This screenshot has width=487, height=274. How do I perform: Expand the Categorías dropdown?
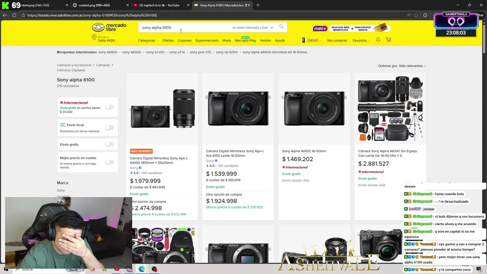pyautogui.click(x=148, y=40)
